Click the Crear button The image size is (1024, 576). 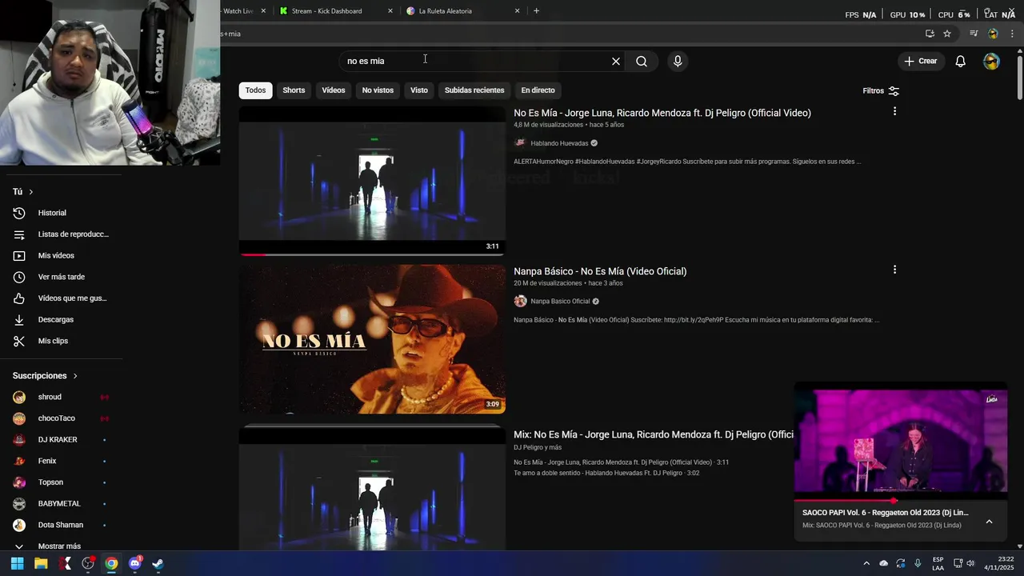(921, 62)
